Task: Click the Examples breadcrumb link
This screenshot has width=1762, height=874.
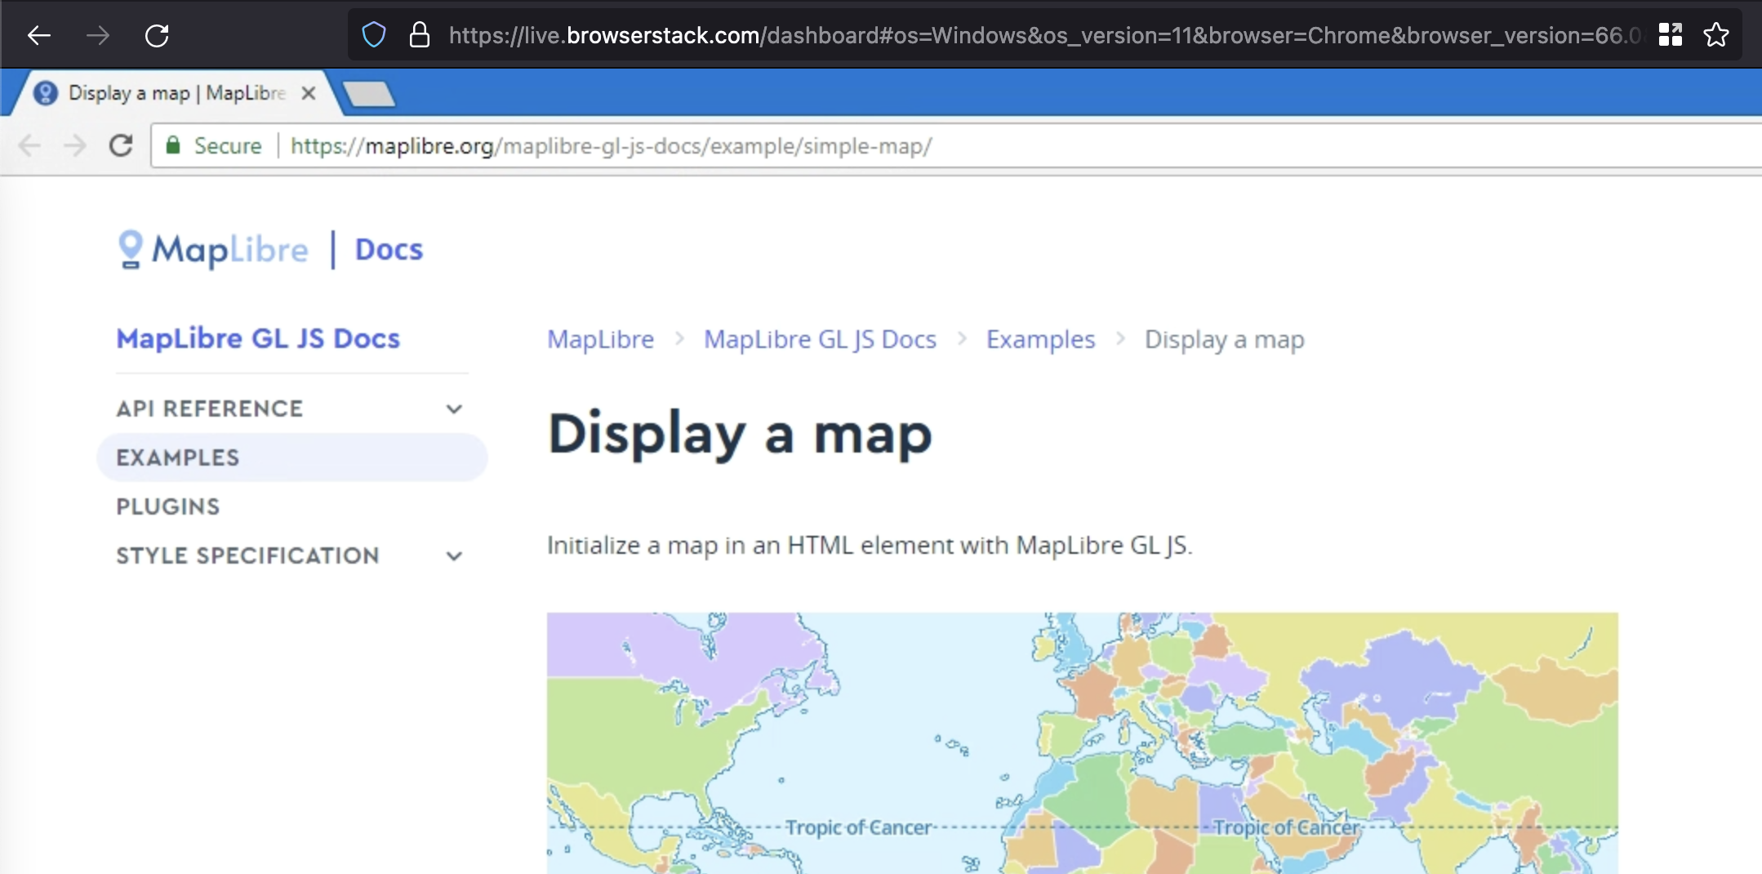Action: pos(1040,339)
